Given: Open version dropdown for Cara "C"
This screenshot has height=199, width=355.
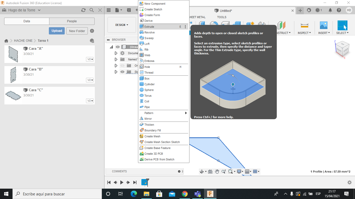Looking at the screenshot, I should pyautogui.click(x=90, y=101).
